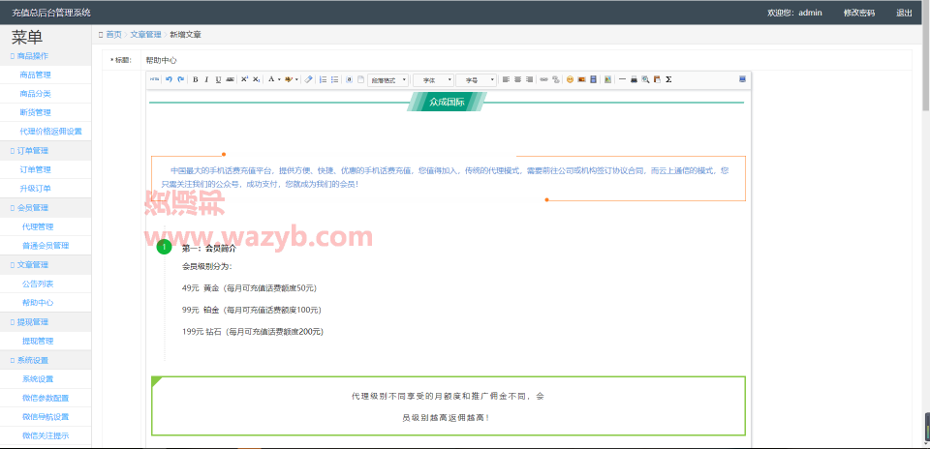Screen dimensions: 930x449
Task: Open 帮助中心 in the sidebar
Action: (x=38, y=303)
